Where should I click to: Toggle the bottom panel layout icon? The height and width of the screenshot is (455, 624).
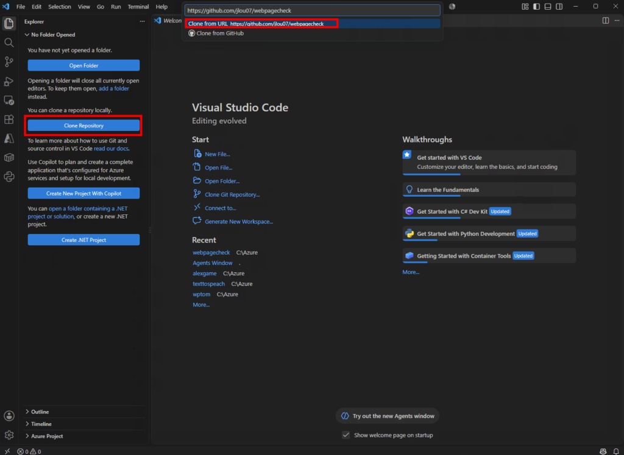tap(548, 6)
